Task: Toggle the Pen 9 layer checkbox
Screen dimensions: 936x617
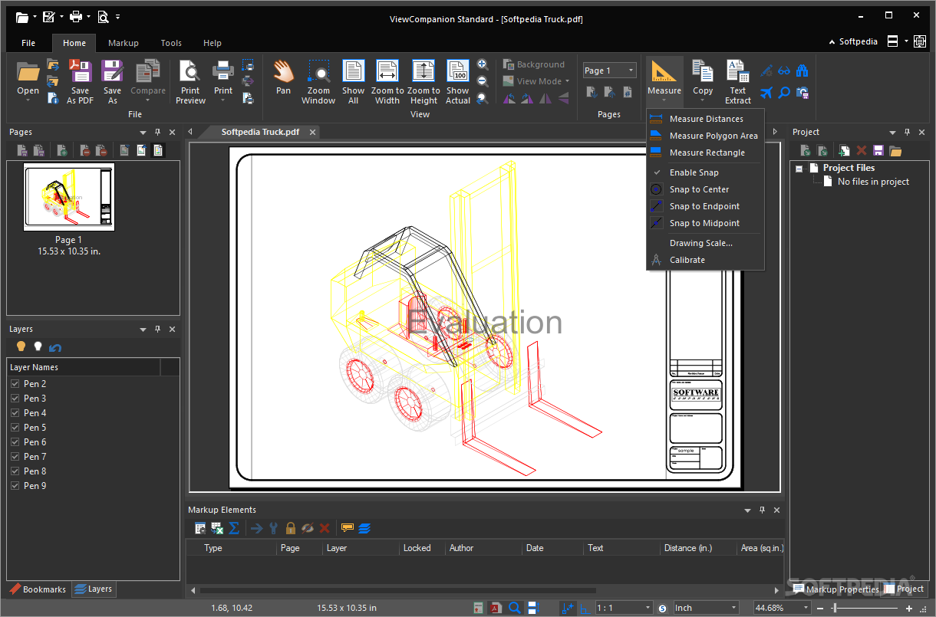Action: (x=15, y=486)
